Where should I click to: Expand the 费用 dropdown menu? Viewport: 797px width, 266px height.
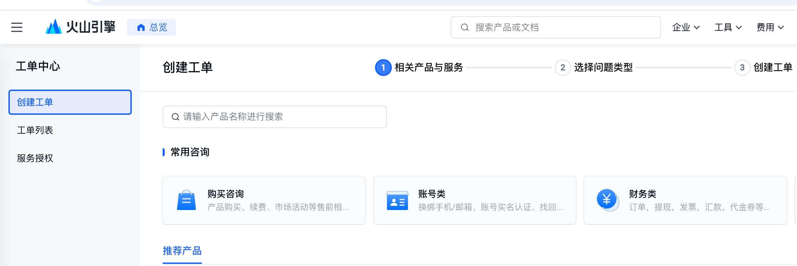point(770,27)
